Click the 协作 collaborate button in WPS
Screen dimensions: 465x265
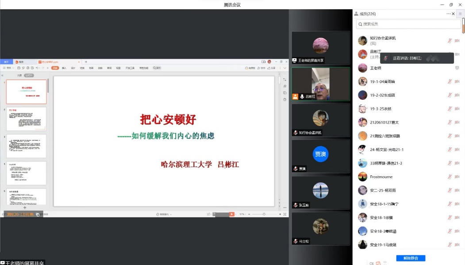point(262,68)
